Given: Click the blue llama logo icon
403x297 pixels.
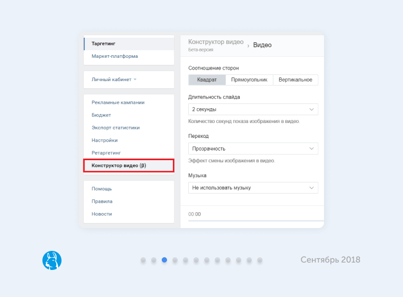Looking at the screenshot, I should [52, 260].
